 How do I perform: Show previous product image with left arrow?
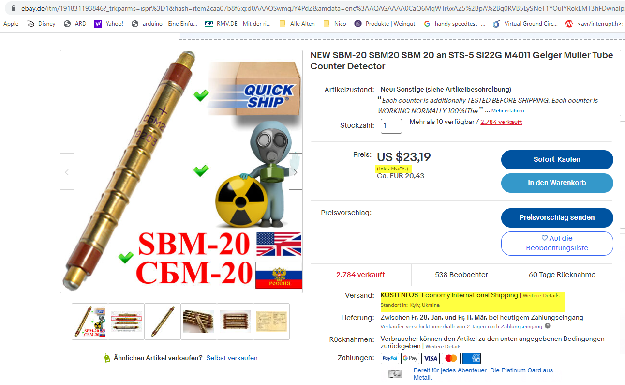[67, 172]
